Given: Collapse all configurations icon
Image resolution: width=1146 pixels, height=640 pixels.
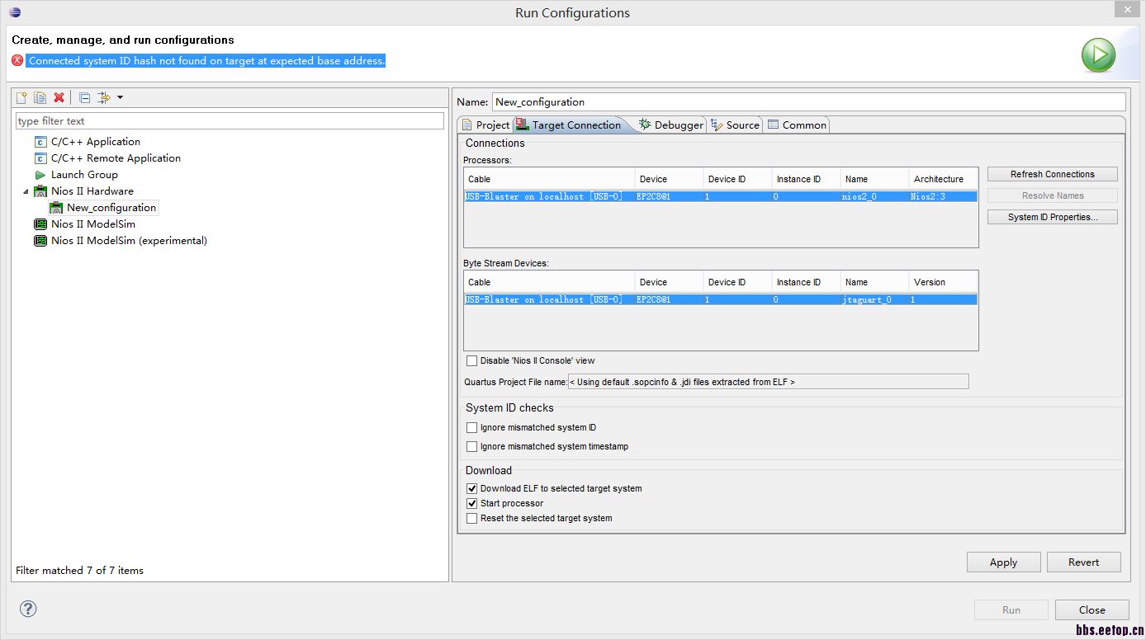Looking at the screenshot, I should tap(84, 97).
